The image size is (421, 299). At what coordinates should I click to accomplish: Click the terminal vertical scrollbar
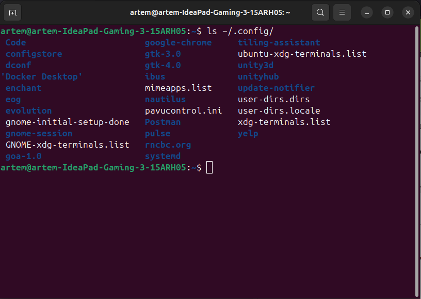tap(417, 155)
